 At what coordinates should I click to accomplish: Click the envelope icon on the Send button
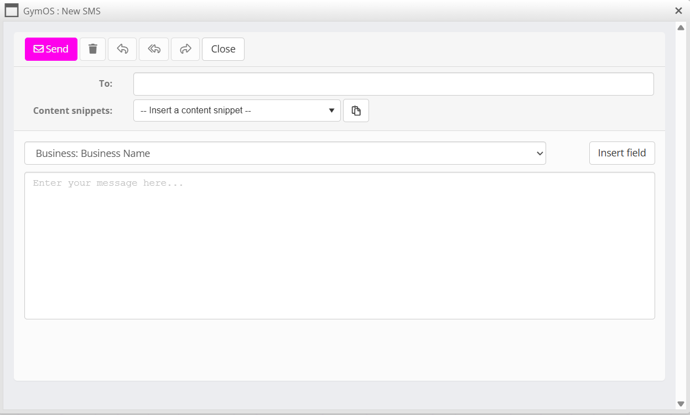click(39, 49)
